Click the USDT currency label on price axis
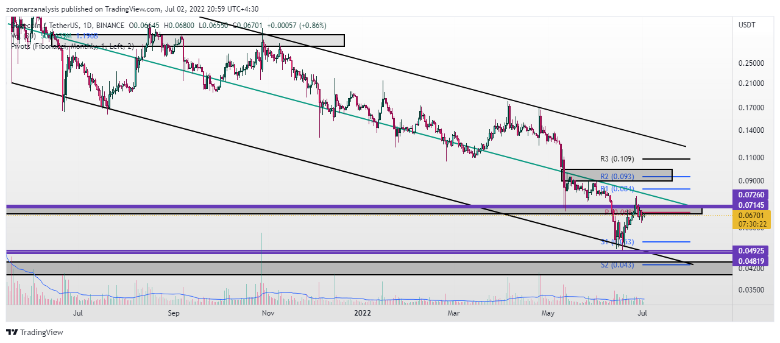 747,24
